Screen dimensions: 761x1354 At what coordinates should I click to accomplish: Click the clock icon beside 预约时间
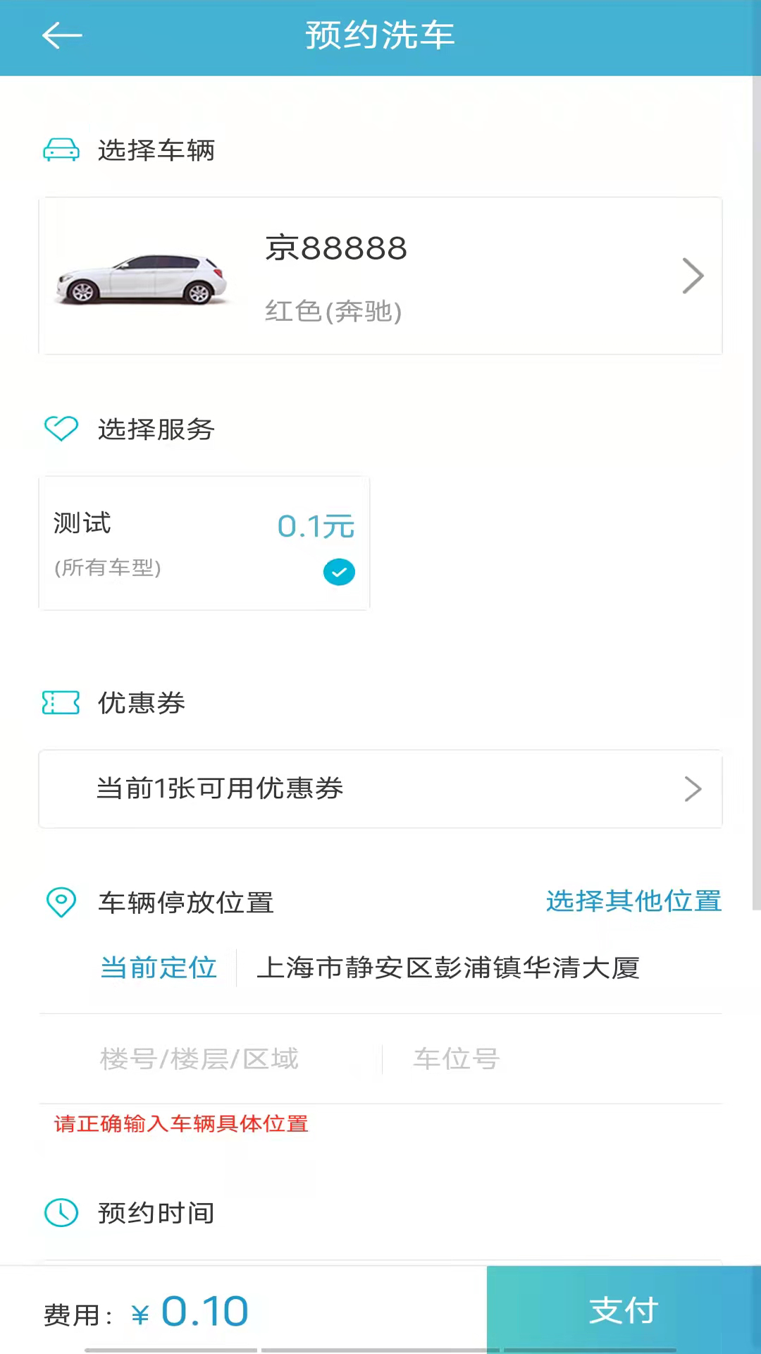click(61, 1212)
